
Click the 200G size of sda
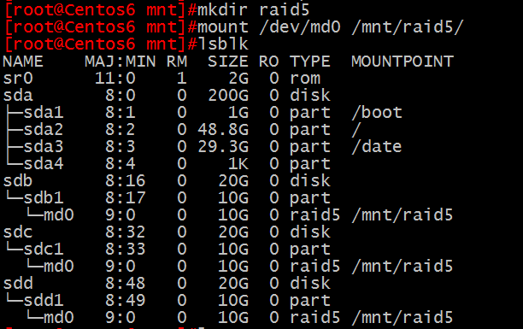tap(228, 96)
